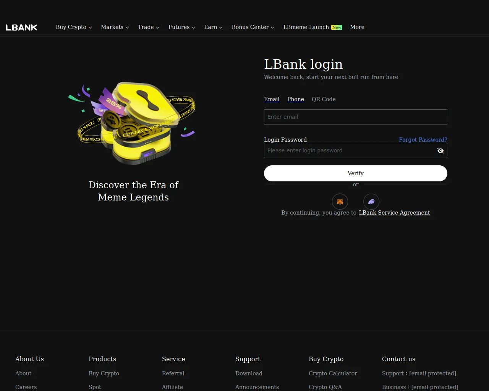Viewport: 489px width, 391px height.
Task: Switch to the Phone login tab
Action: coord(296,99)
